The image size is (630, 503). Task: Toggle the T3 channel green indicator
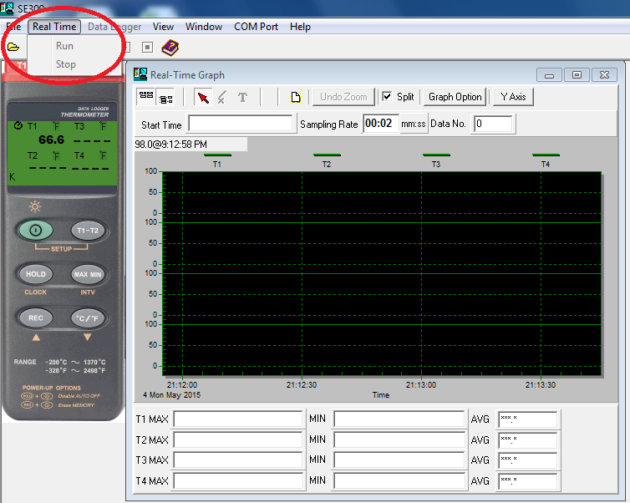click(436, 155)
